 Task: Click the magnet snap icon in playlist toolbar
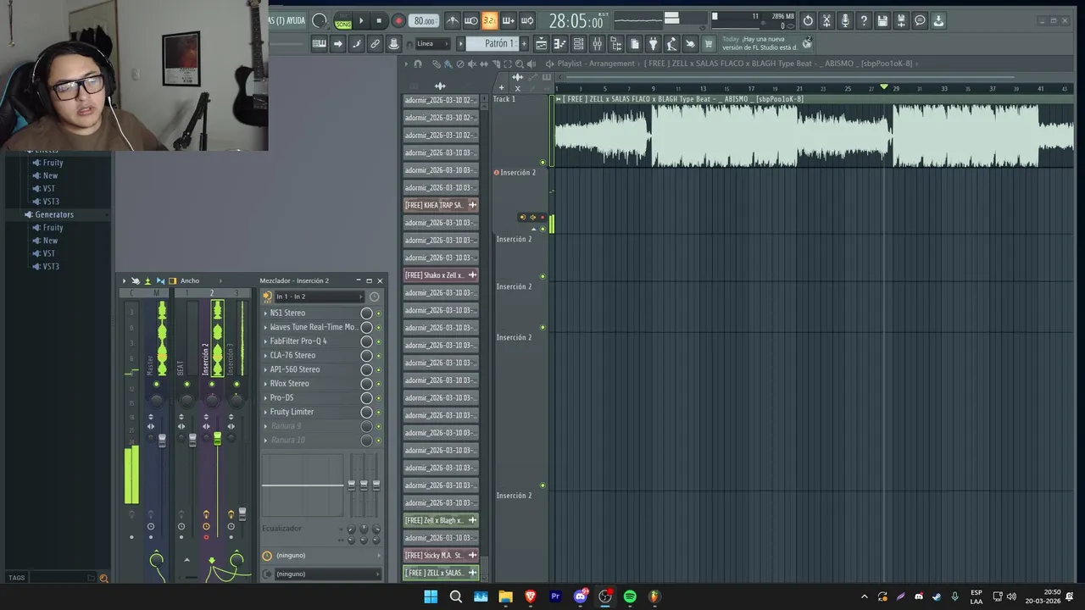click(418, 64)
